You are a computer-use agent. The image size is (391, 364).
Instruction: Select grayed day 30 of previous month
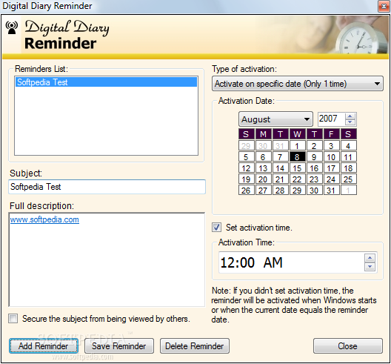pos(263,145)
